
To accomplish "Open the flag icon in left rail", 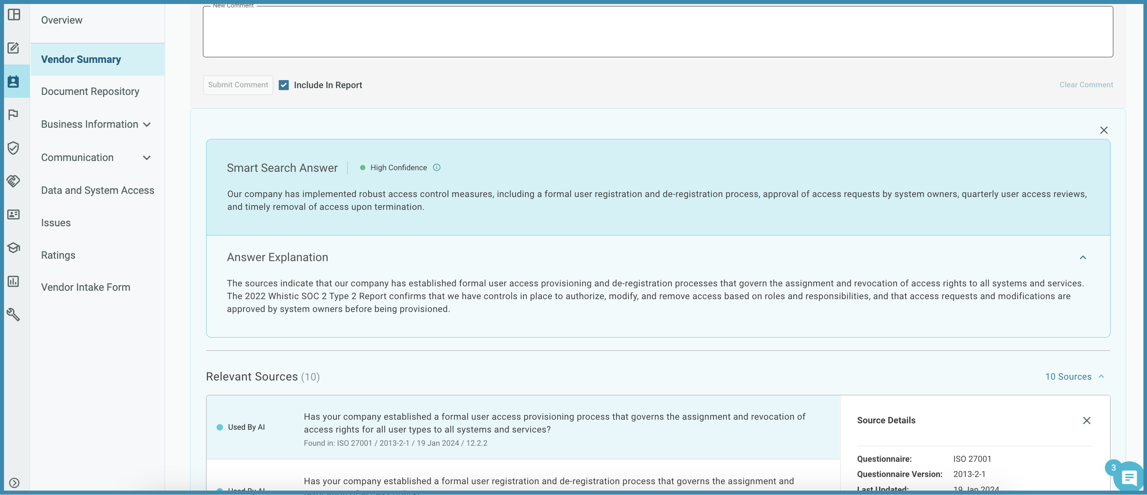I will pyautogui.click(x=14, y=115).
